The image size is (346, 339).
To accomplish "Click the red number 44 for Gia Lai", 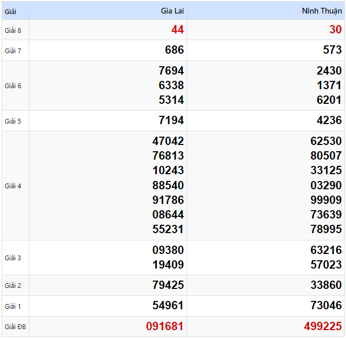I will click(x=177, y=30).
